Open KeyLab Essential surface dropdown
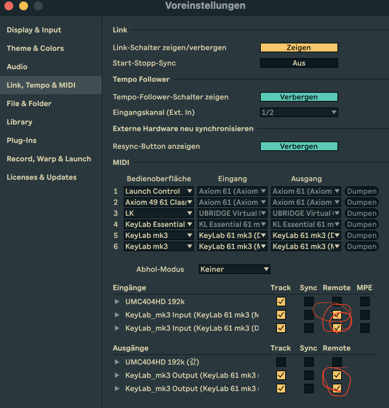This screenshot has height=408, width=389. pos(158,224)
